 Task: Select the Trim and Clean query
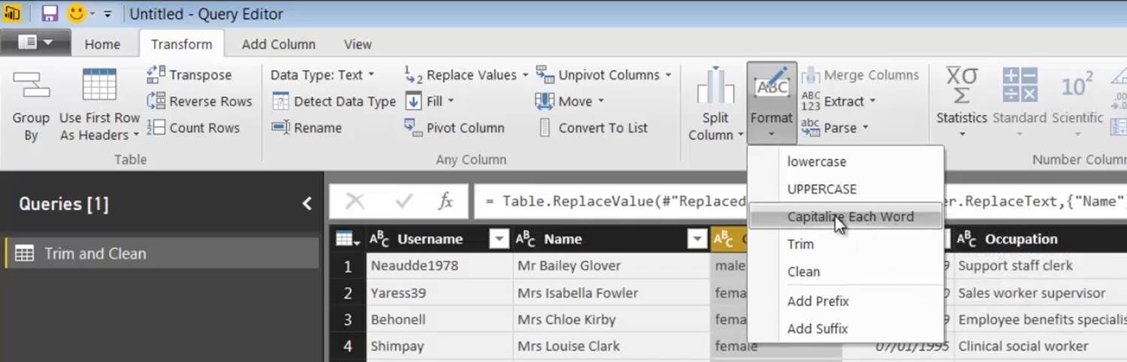pyautogui.click(x=95, y=254)
